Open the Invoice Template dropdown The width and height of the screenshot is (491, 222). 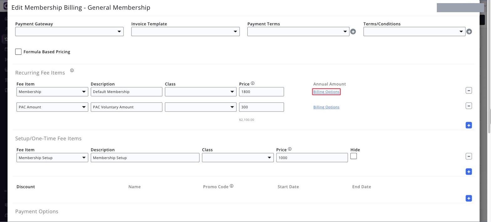[185, 32]
